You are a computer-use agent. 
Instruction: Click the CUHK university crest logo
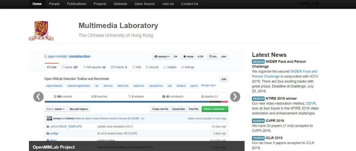[41, 31]
